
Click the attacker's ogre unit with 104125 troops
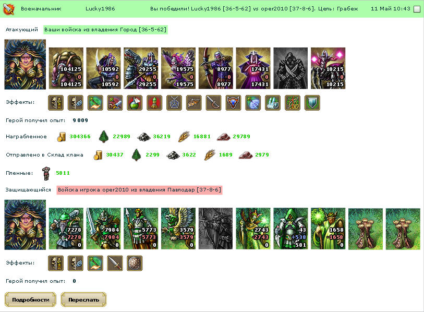pos(66,68)
